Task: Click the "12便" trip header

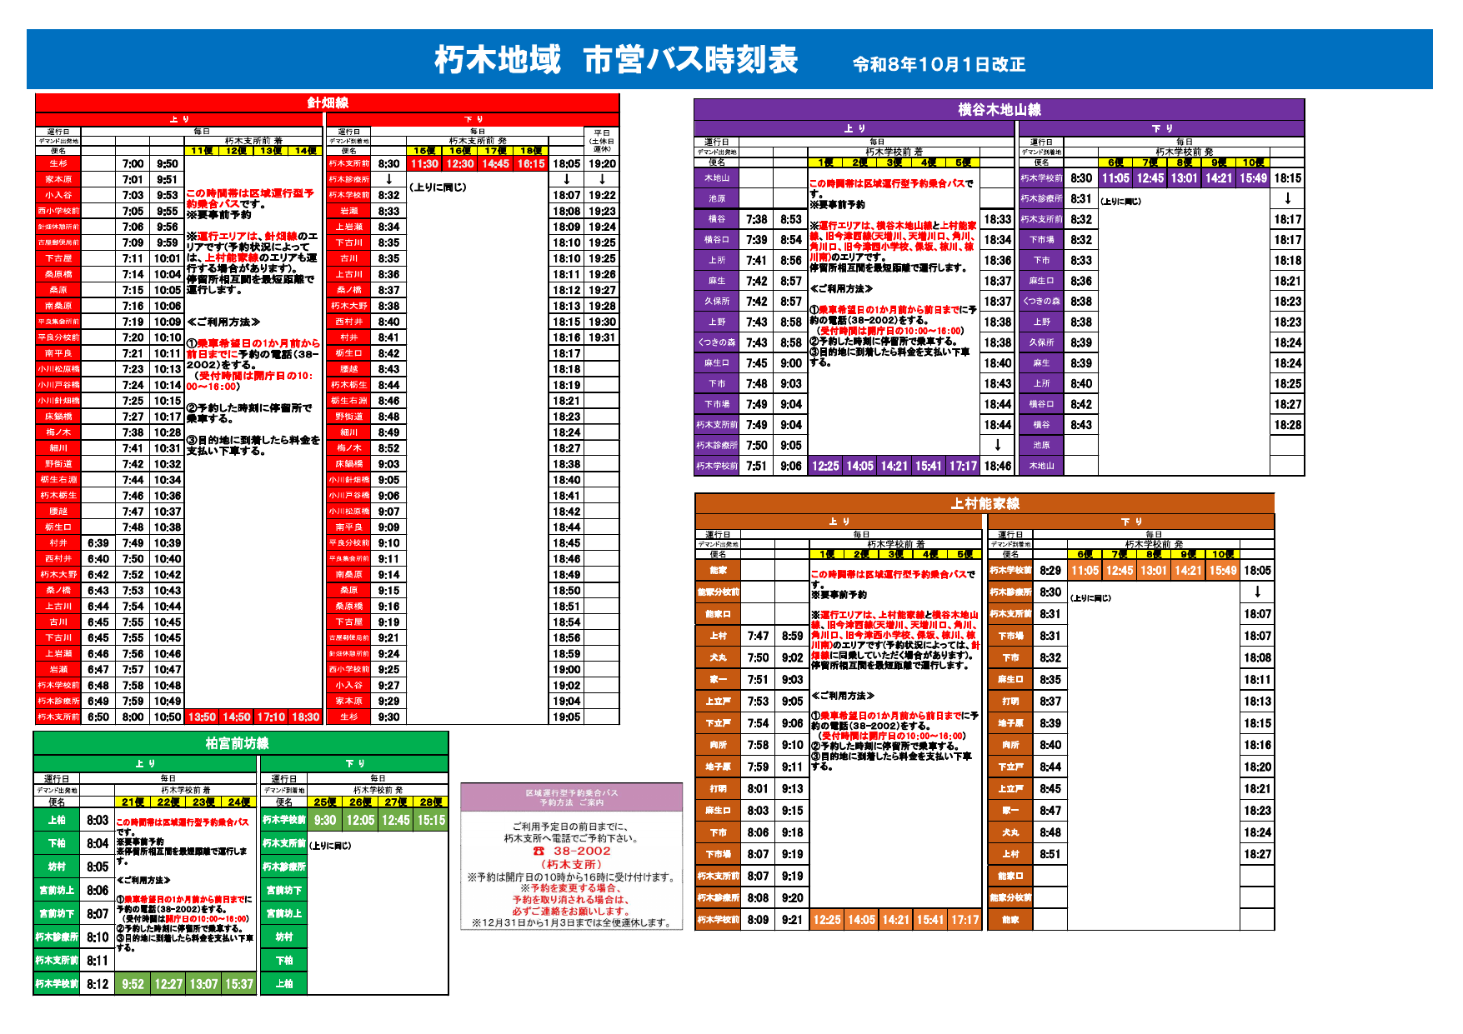Action: tap(237, 151)
